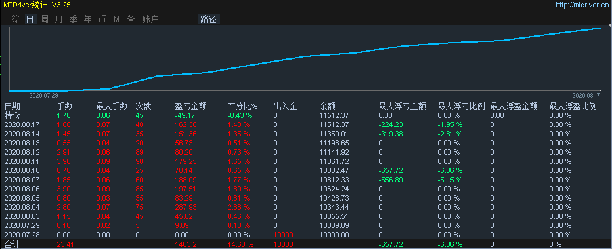Click the 10882.47 balance value

[334, 170]
